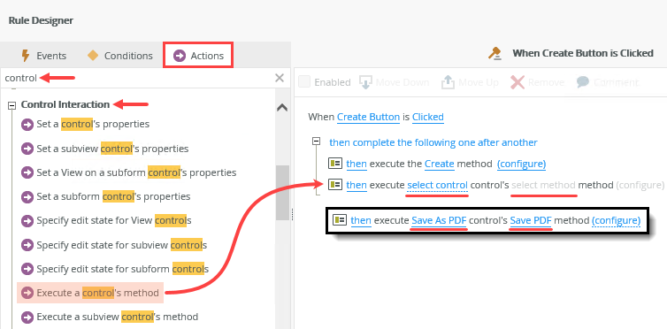The image size is (667, 329).
Task: Click the up chevron above the action list
Action: 282,108
